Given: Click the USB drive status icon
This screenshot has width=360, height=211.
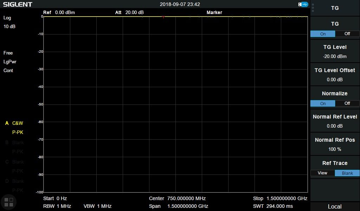Looking at the screenshot, I should pos(303,4).
